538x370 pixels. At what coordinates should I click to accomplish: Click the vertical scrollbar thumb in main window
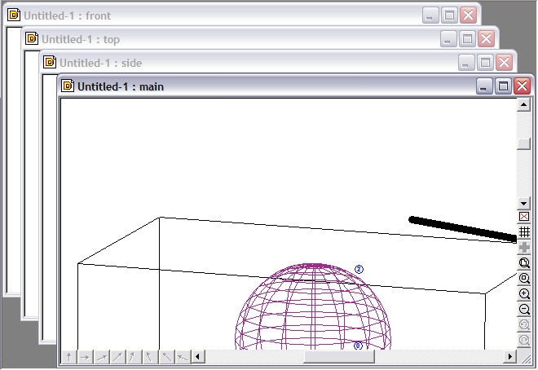tap(523, 143)
